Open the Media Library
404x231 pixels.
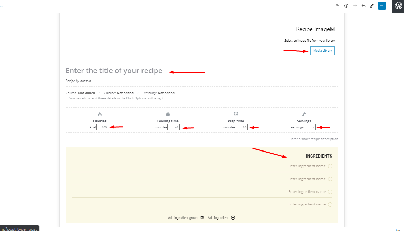click(322, 51)
